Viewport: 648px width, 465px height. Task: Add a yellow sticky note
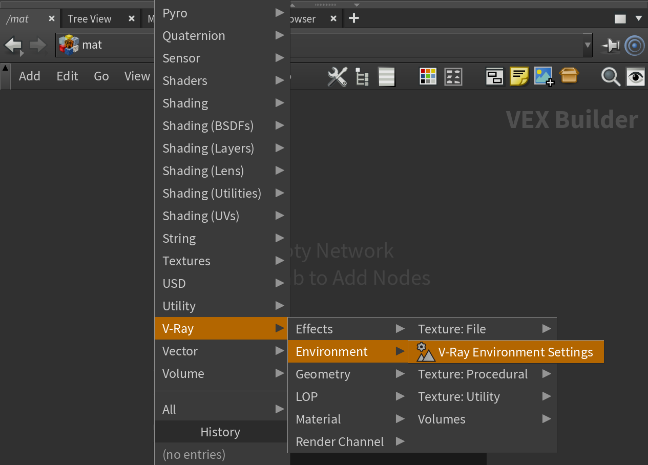(519, 77)
